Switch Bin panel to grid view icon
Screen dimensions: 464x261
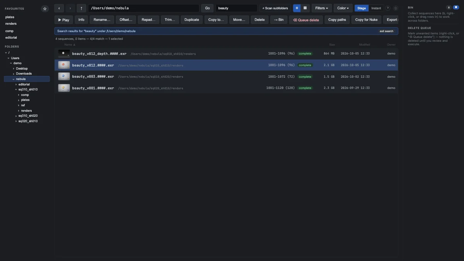click(456, 7)
